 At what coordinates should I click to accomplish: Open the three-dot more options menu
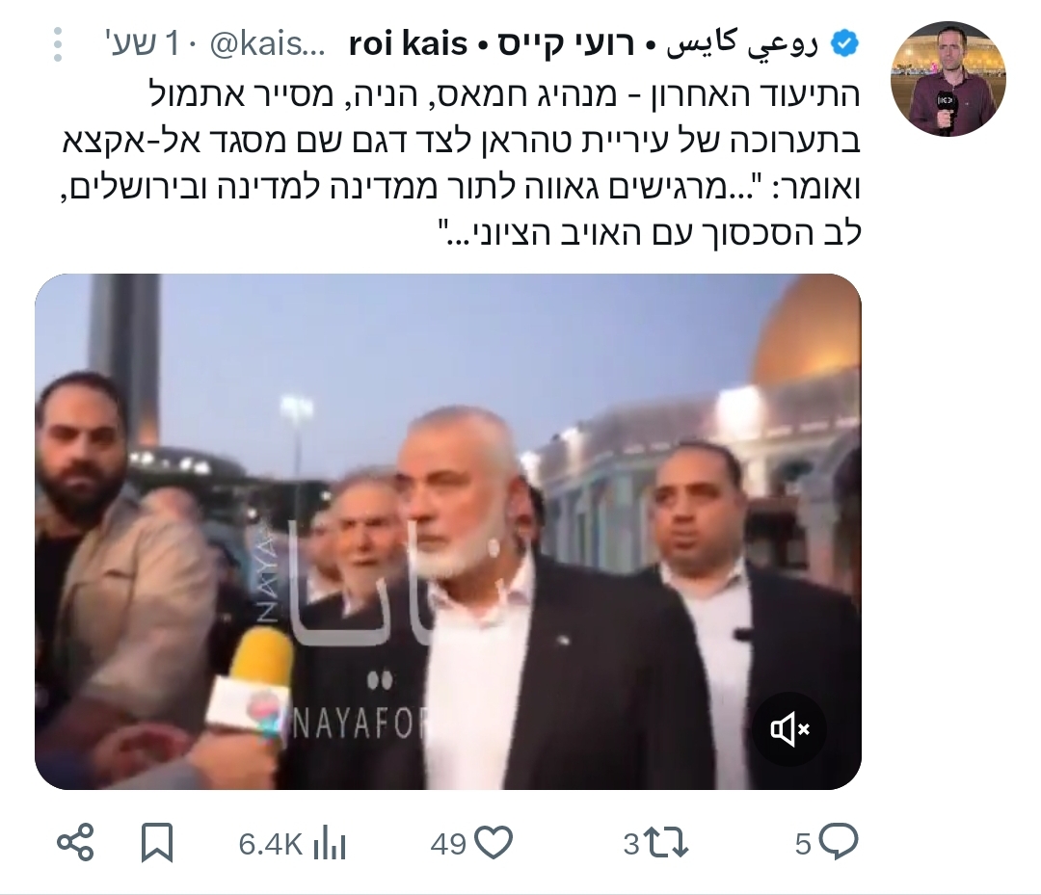58,44
